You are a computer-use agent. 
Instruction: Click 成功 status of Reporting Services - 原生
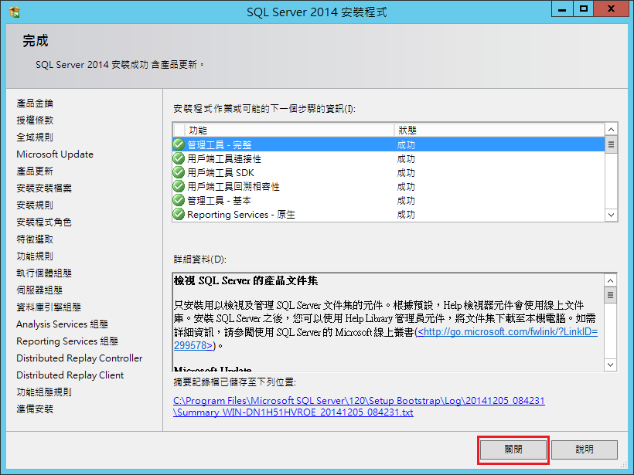point(406,215)
